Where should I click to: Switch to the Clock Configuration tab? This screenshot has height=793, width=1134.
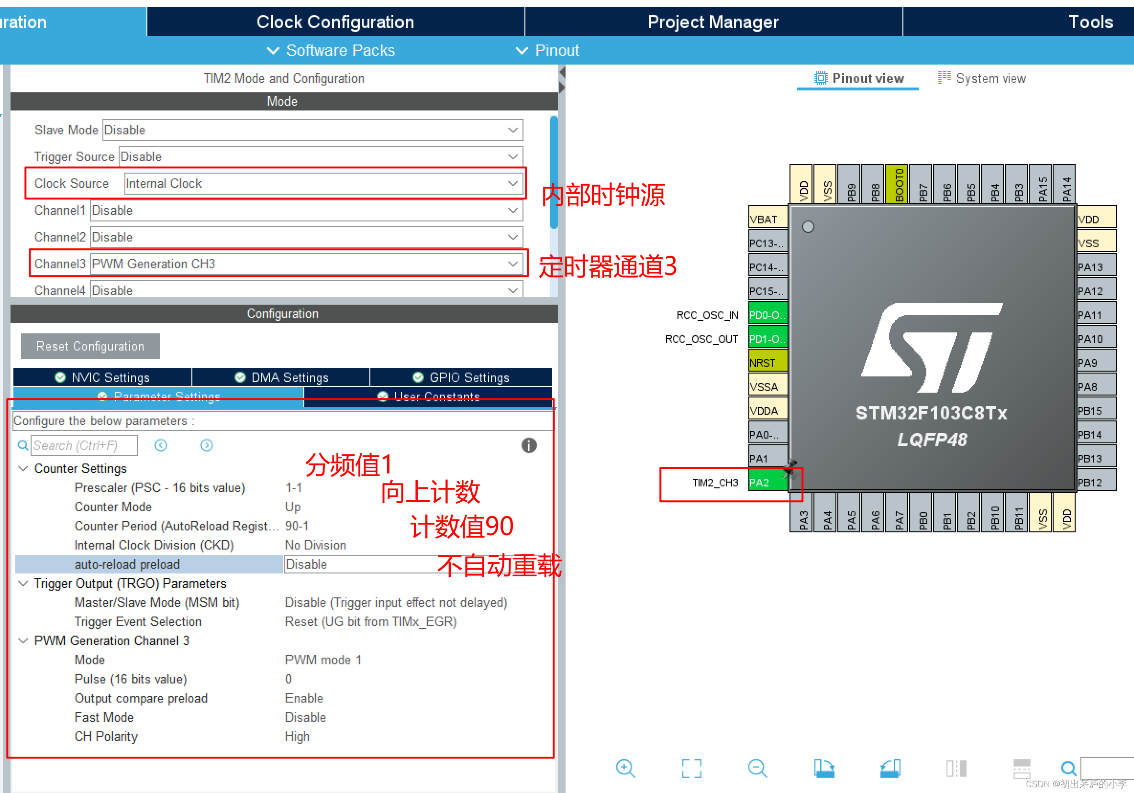(x=335, y=21)
